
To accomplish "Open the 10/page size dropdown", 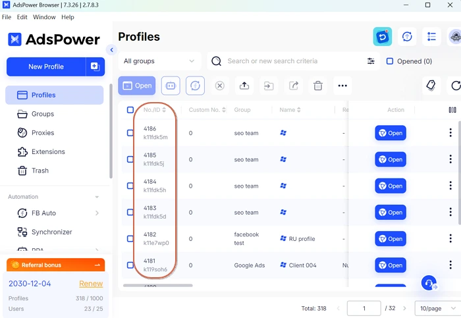I will (x=438, y=308).
